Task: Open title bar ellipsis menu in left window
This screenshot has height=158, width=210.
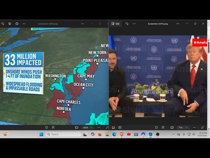Action: pyautogui.click(x=82, y=24)
